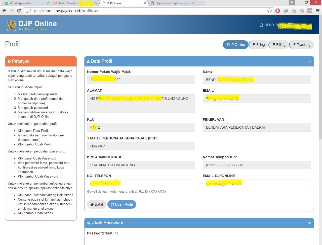Click the grey Facebook extension icon
322x245 pixels.
point(302,11)
